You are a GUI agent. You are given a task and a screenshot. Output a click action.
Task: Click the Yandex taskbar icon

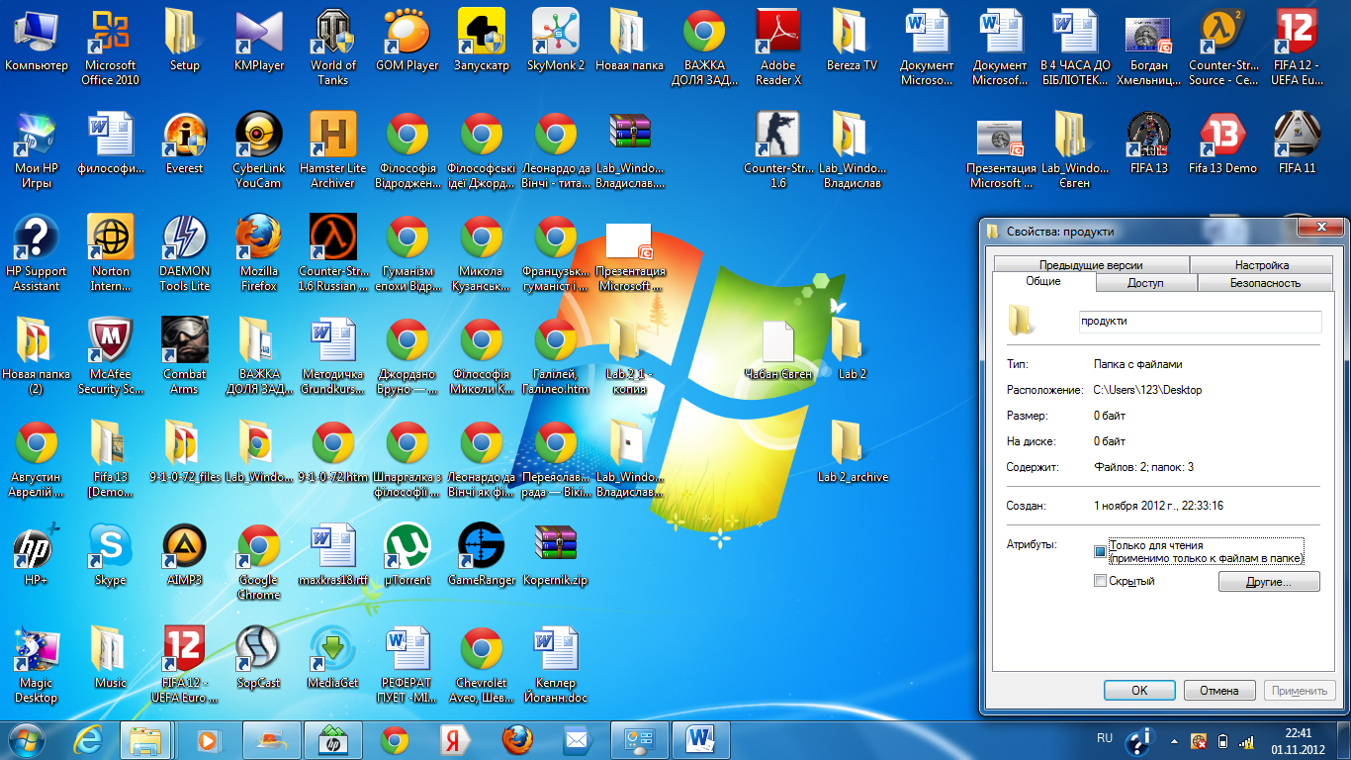(x=455, y=739)
